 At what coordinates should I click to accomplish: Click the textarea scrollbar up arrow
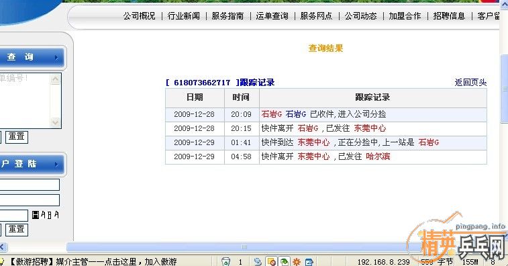(x=56, y=79)
